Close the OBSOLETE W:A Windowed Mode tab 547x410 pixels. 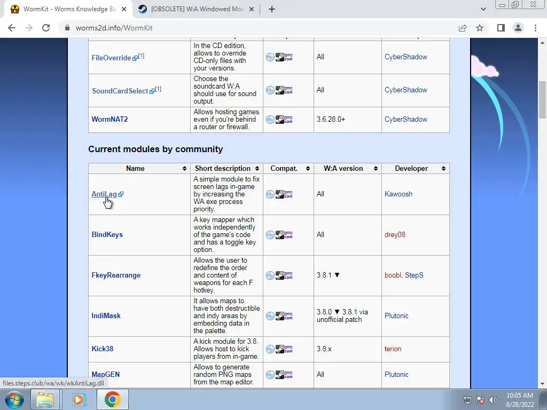click(x=252, y=9)
